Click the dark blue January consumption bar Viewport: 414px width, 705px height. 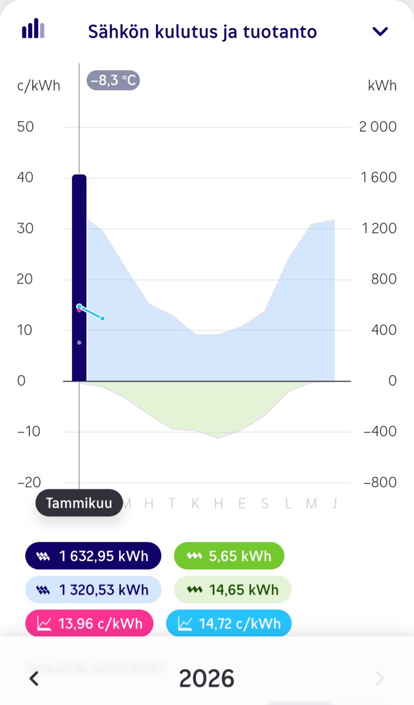click(x=79, y=247)
